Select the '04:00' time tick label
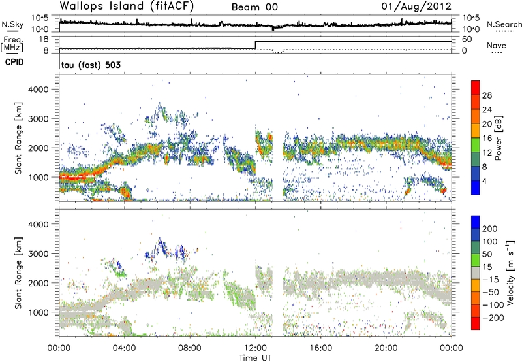 [124, 348]
